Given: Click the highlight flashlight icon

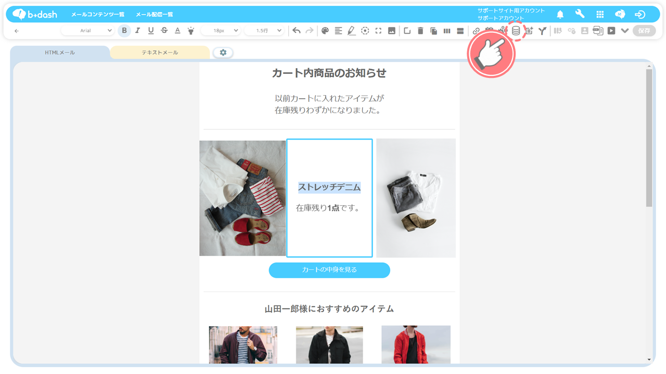Looking at the screenshot, I should pos(191,31).
